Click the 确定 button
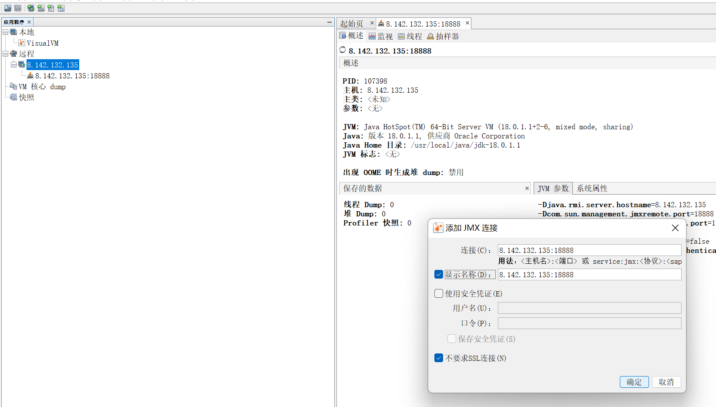Screen dimensions: 716x407 point(634,382)
